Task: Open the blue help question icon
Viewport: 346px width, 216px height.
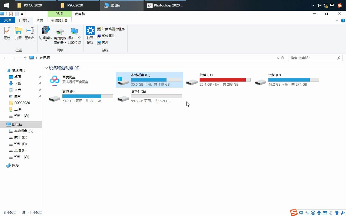Action: pyautogui.click(x=343, y=21)
